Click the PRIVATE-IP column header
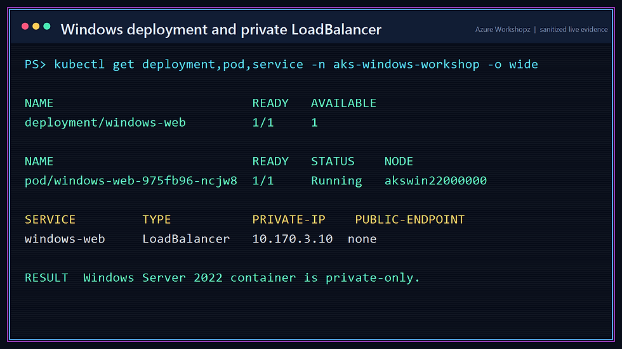This screenshot has height=349, width=622. [289, 220]
